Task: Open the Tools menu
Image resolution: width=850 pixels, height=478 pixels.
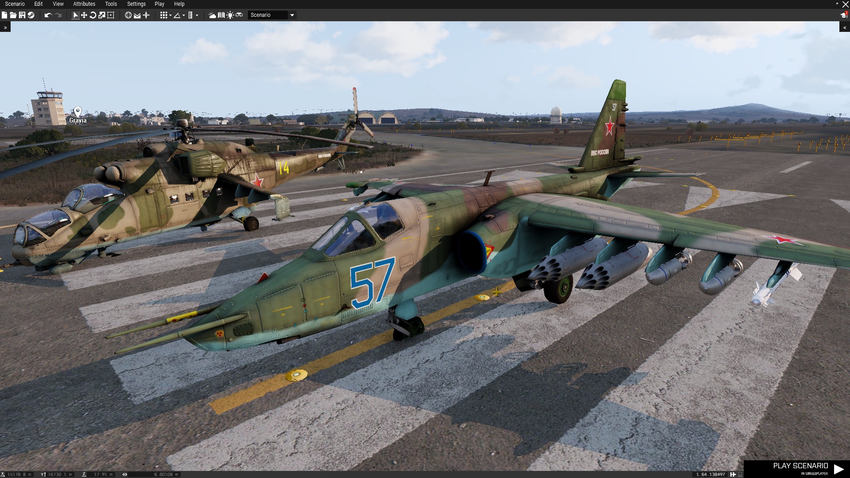Action: [x=111, y=4]
